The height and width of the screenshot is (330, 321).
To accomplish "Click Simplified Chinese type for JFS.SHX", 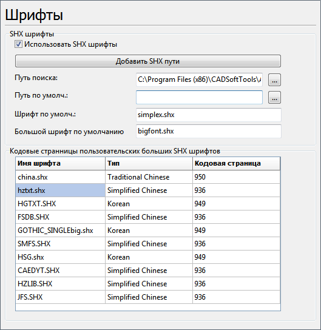I will click(149, 297).
